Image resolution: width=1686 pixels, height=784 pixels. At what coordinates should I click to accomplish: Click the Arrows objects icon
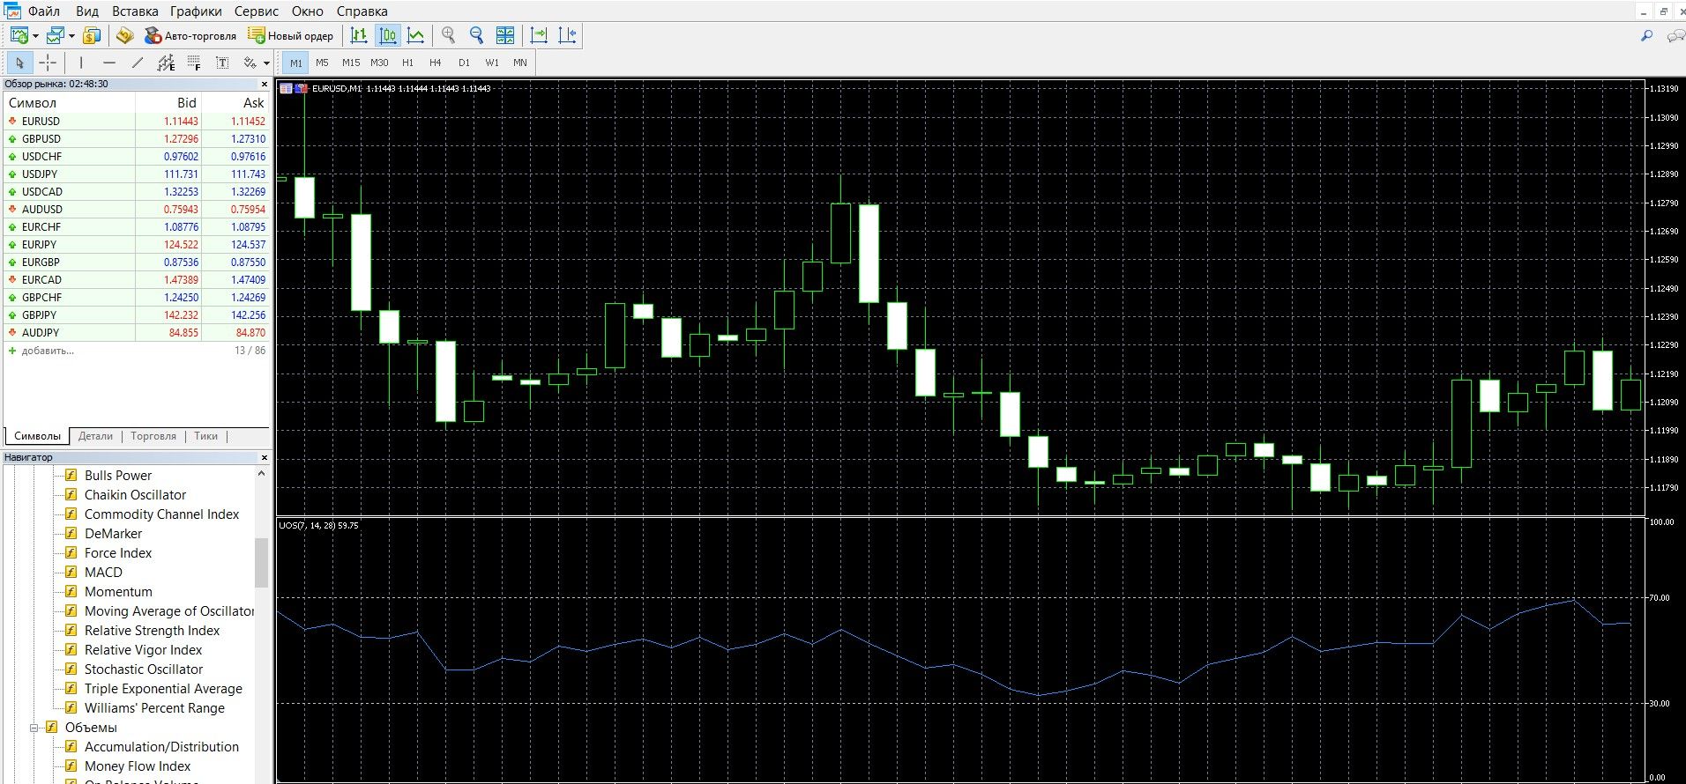pos(250,63)
